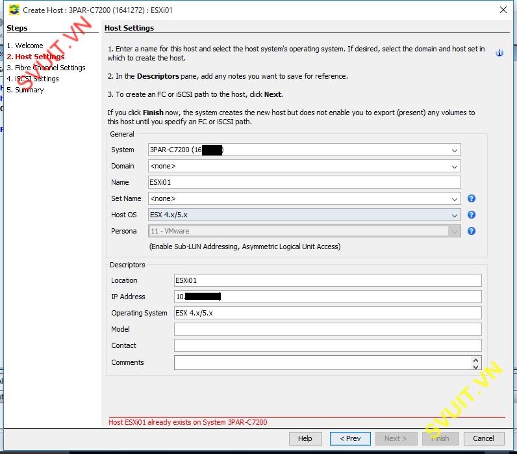Viewport: 517px width, 454px height.
Task: Select the Fibre Channel Settings step
Action: pos(46,68)
